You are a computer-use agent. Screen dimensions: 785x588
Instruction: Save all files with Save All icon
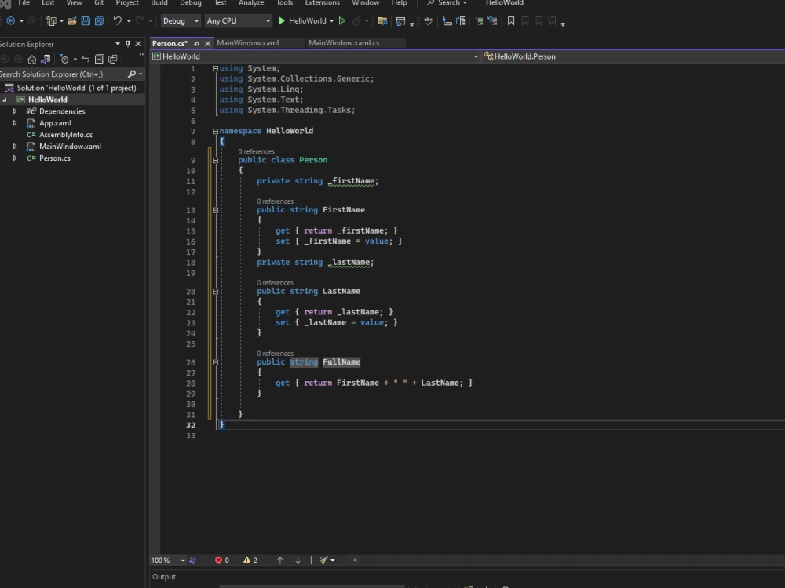click(100, 21)
